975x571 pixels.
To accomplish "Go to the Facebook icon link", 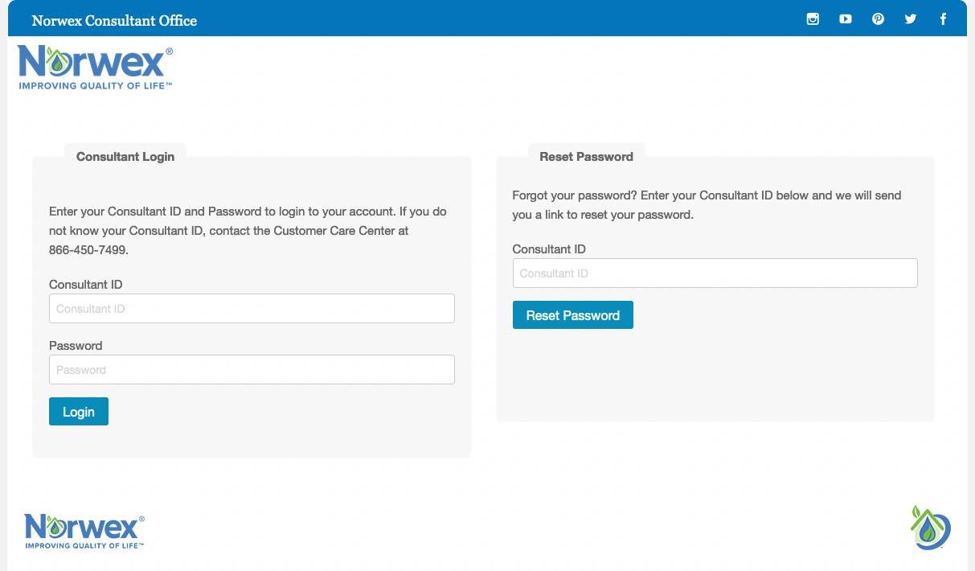I will [943, 19].
